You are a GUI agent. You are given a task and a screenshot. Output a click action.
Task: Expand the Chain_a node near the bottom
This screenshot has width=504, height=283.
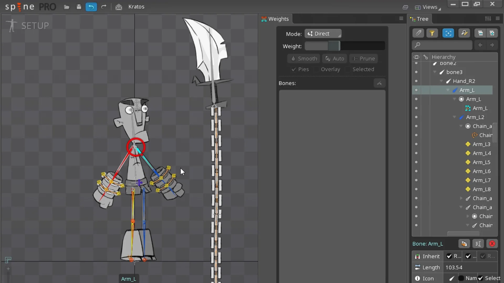point(462,198)
